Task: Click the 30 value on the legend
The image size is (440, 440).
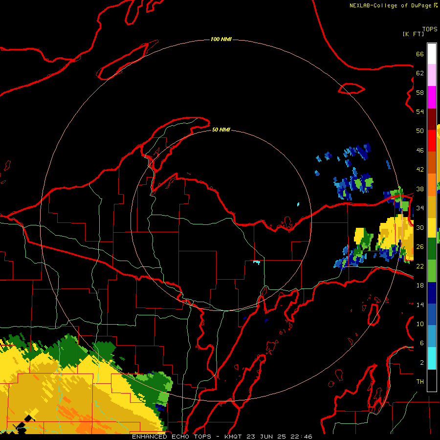Action: pyautogui.click(x=420, y=227)
